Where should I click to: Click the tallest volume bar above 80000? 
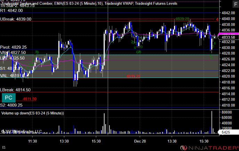212,122
